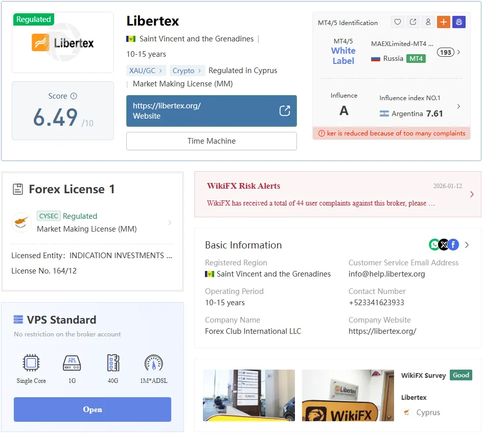Click the MAEXLimited-MT4 server name
Screen dimensions: 483x433
pos(402,44)
